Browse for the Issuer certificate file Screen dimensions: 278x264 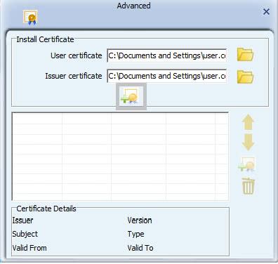pyautogui.click(x=245, y=77)
